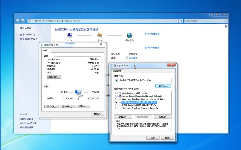Viewport: 241px width, 150px height.
Task: Click 網路和共用中心 in the address breadcrumb
Action: pos(72,21)
